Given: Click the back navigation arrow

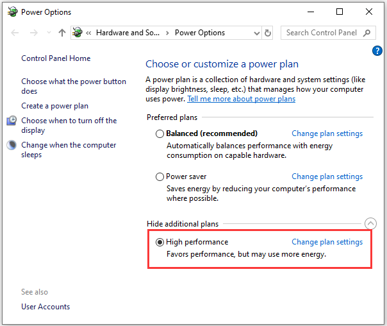Looking at the screenshot, I should (x=15, y=33).
